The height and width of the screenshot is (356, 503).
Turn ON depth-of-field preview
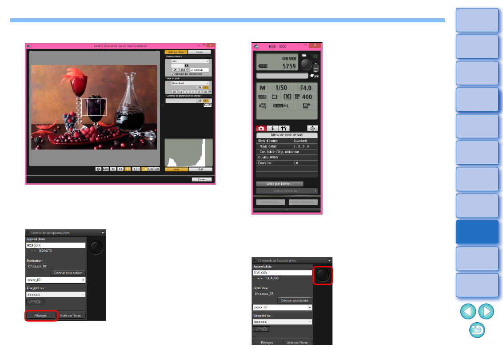pos(199,101)
